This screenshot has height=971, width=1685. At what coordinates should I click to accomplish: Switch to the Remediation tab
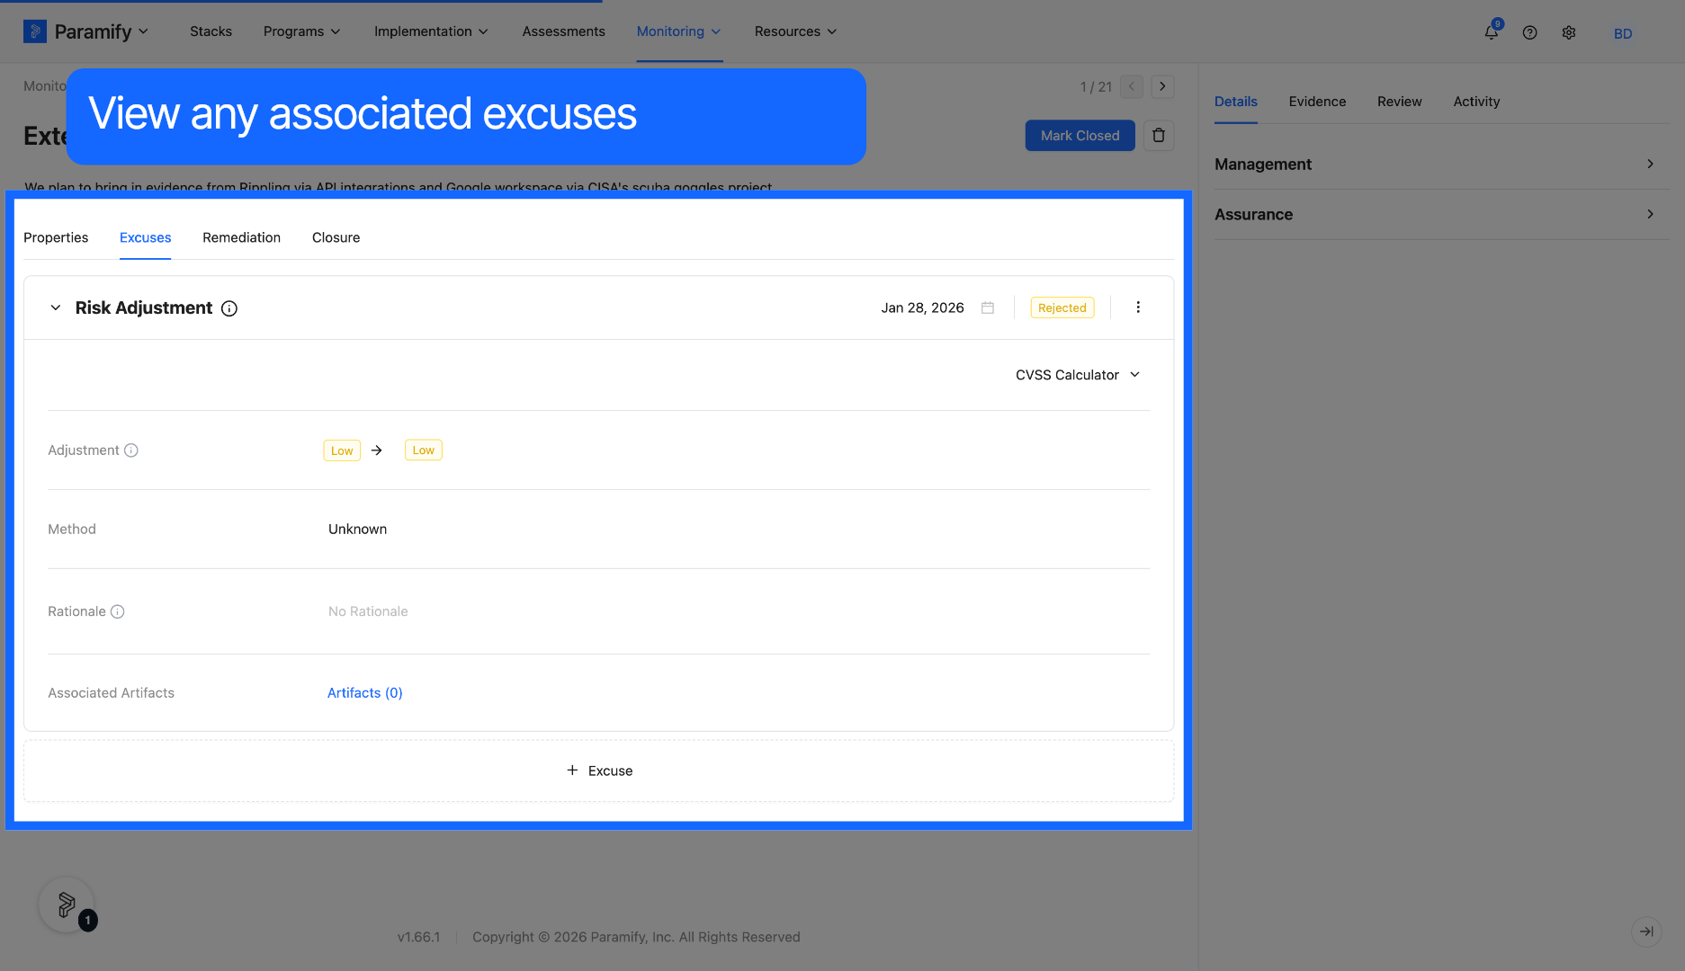click(241, 237)
